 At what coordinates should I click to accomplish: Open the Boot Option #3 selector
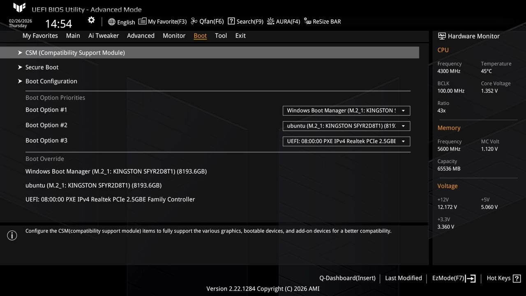coord(346,141)
